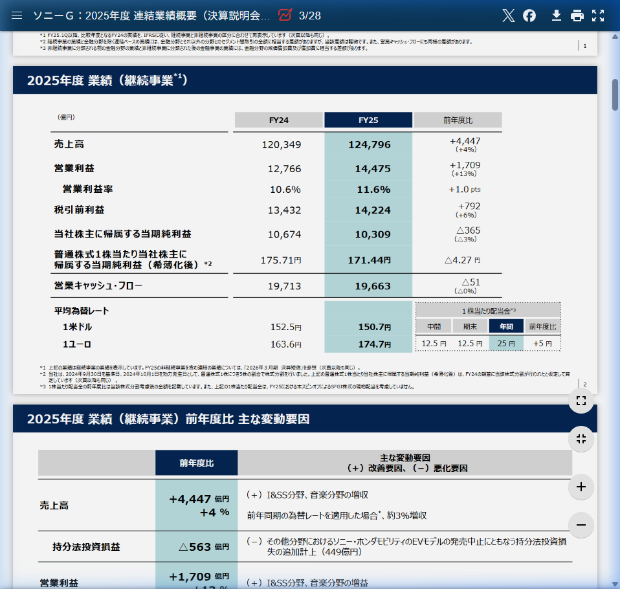
Task: Shrink the view with the round floating collapse button
Action: (581, 439)
